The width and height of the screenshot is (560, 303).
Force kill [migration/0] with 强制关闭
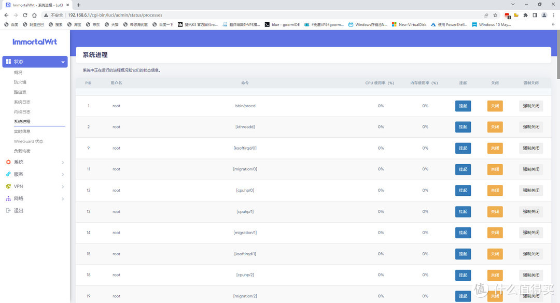point(531,169)
